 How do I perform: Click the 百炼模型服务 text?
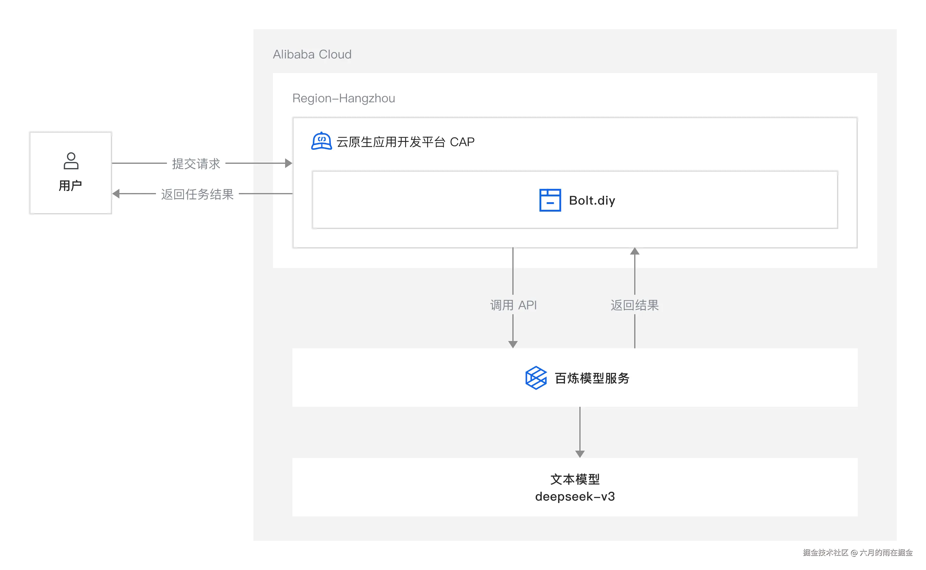[x=592, y=378]
